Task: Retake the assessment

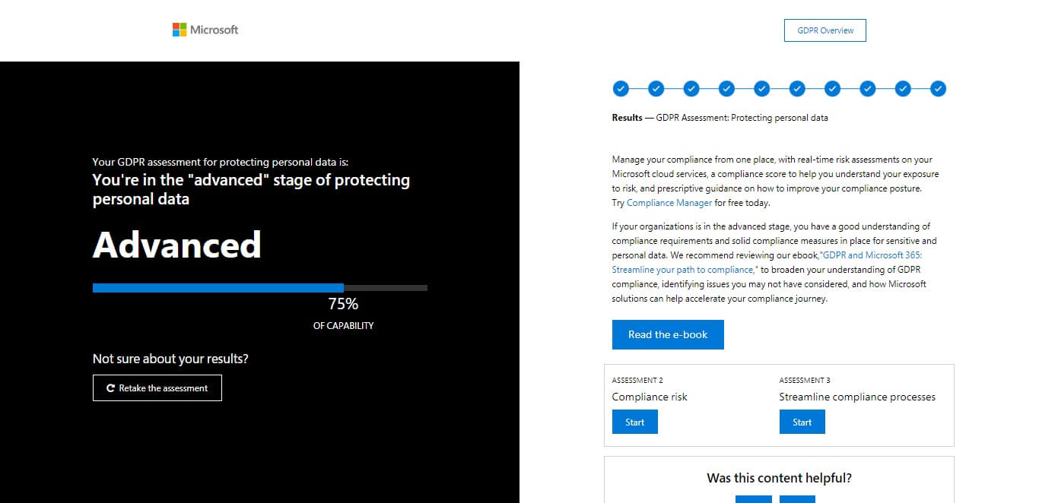Action: [x=157, y=388]
